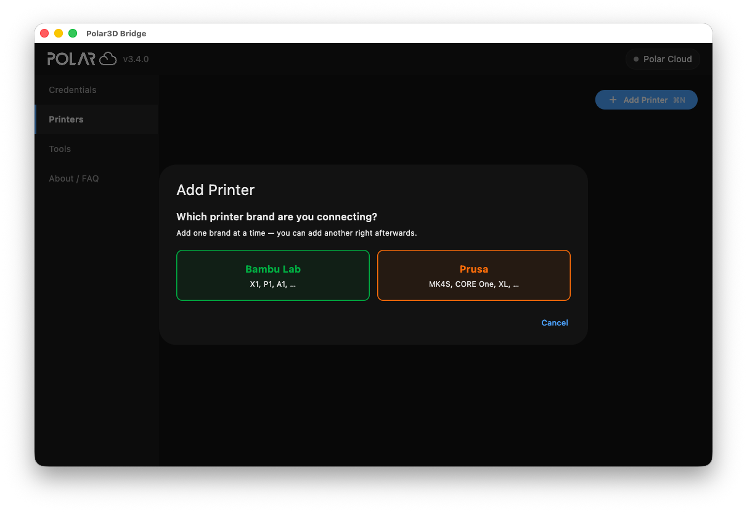This screenshot has width=747, height=512.
Task: Choose the Prusa printer brand card
Action: [x=474, y=275]
